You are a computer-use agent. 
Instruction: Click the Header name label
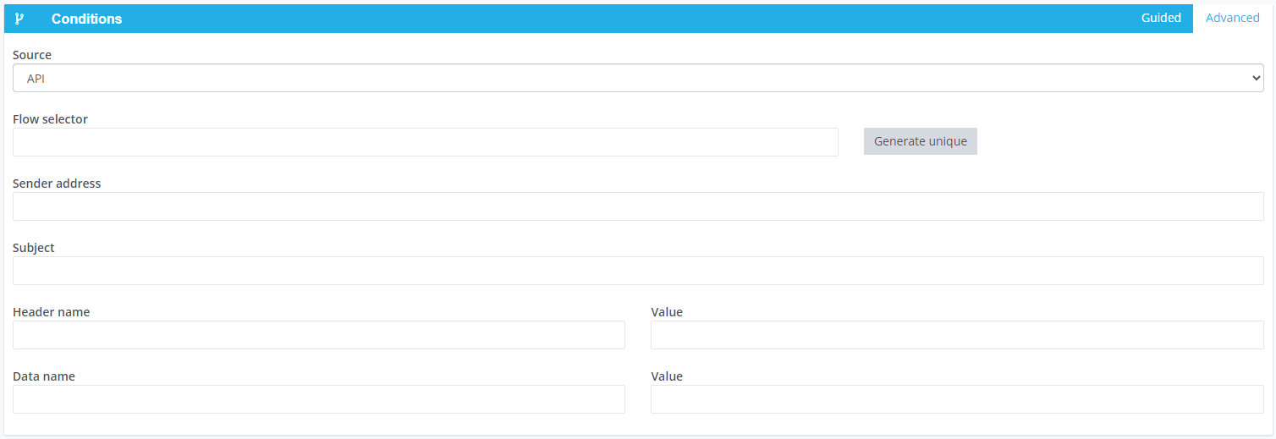[51, 312]
